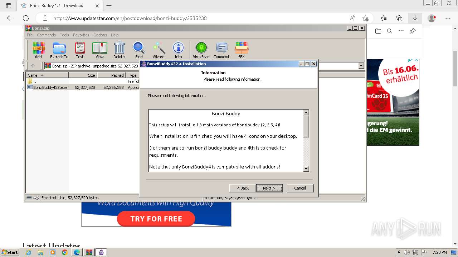Viewport: 458px width, 257px height.
Task: Open browser Favorites star list
Action: (384, 18)
